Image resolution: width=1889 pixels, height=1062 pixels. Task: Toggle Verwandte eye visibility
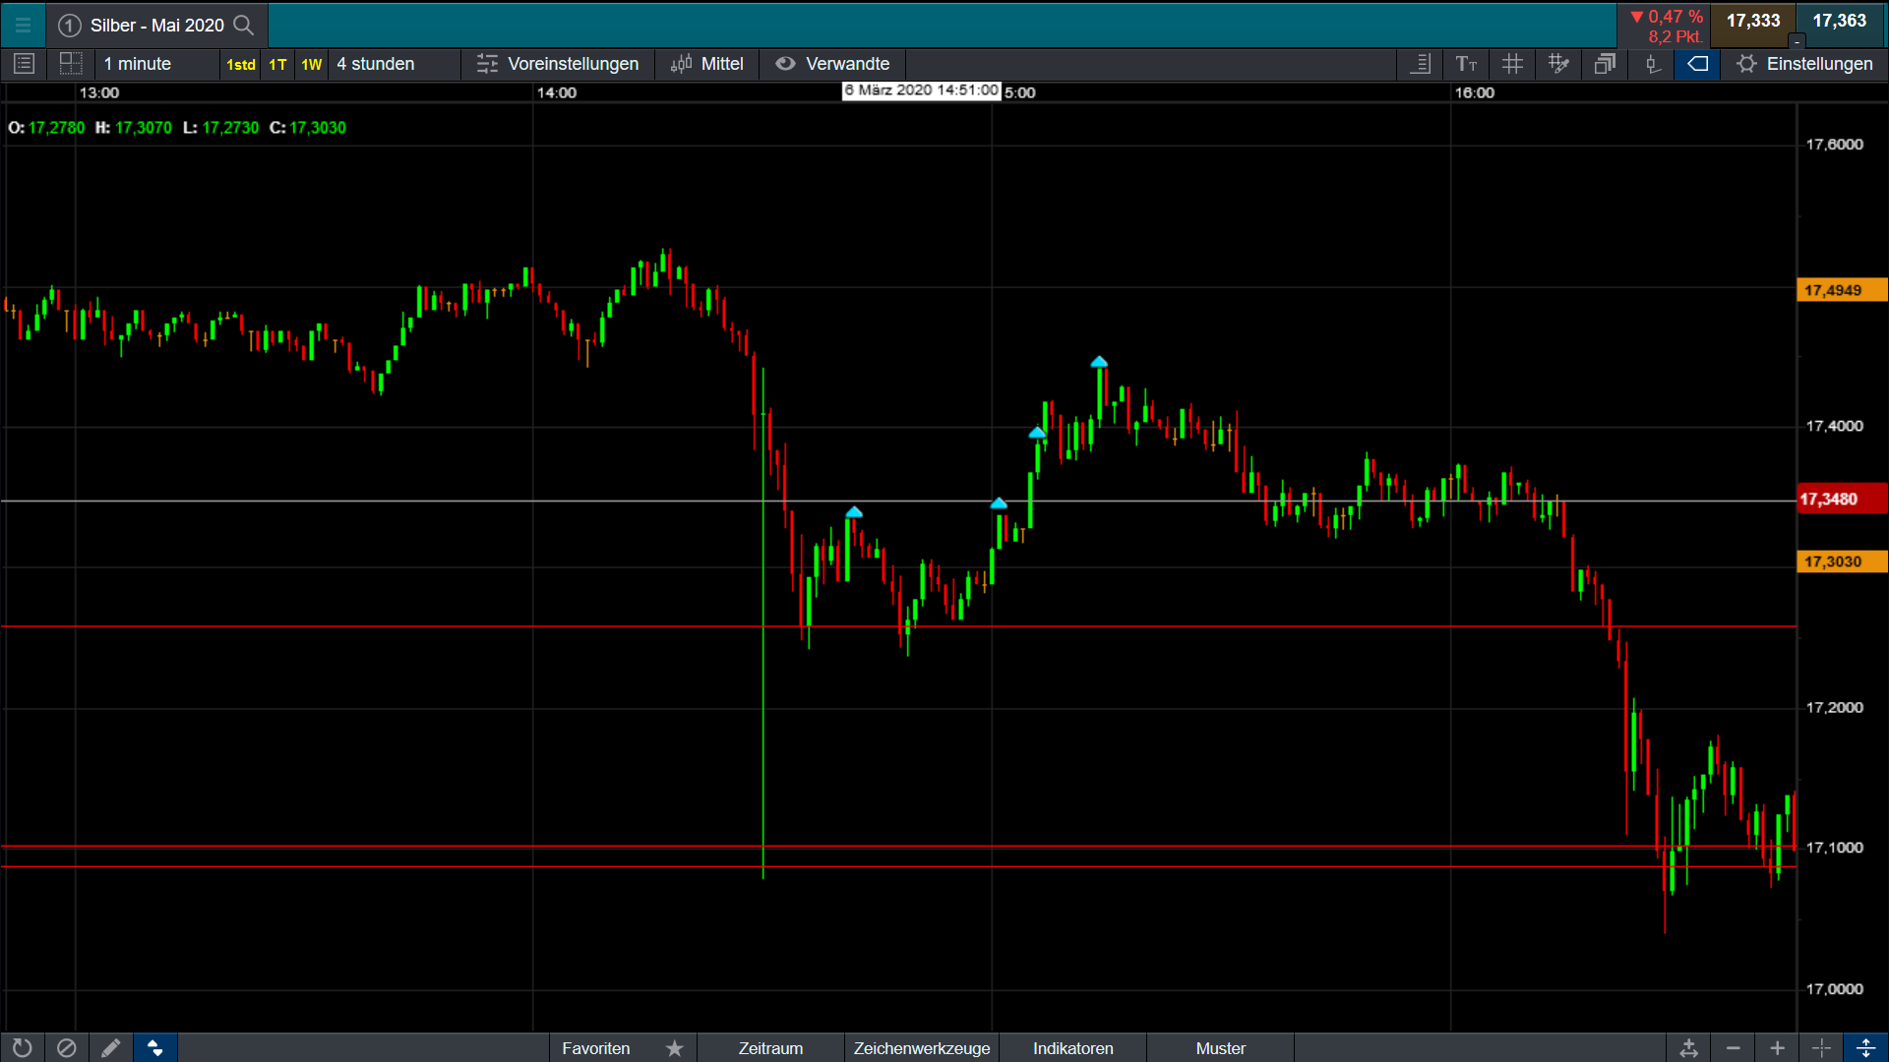coord(785,64)
